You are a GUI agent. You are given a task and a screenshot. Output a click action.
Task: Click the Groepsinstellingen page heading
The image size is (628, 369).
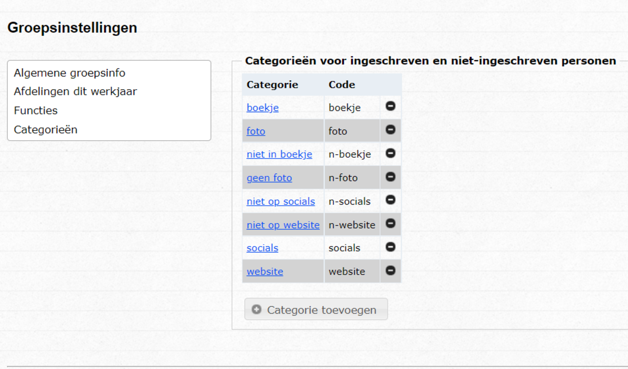click(x=72, y=28)
